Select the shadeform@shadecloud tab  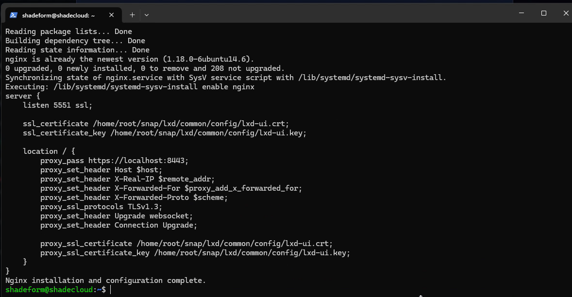58,15
